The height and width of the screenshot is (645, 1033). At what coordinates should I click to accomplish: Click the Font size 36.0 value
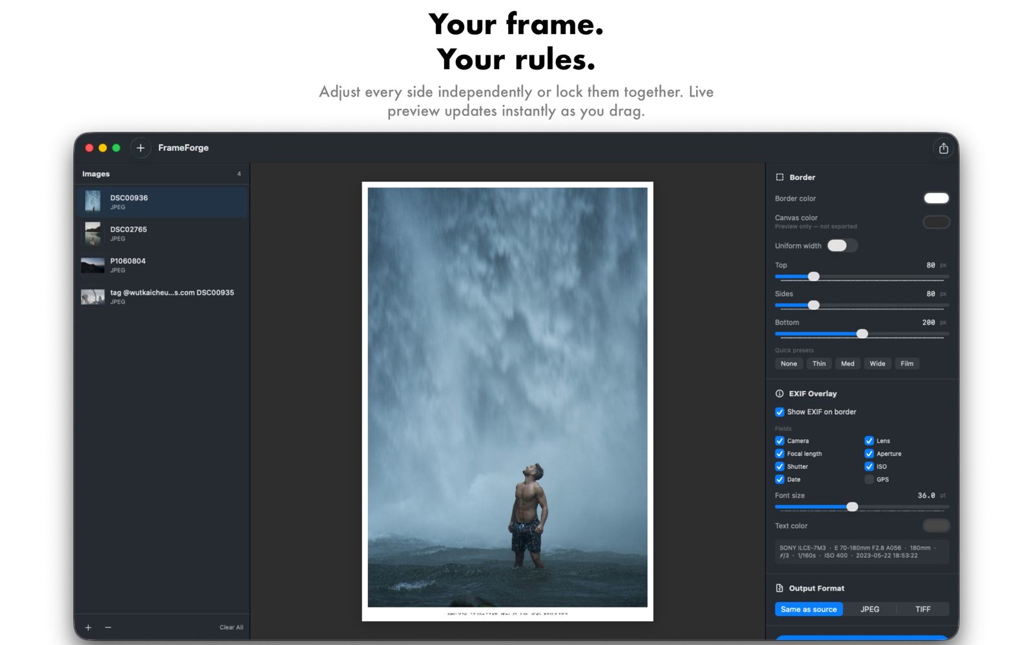tap(926, 495)
